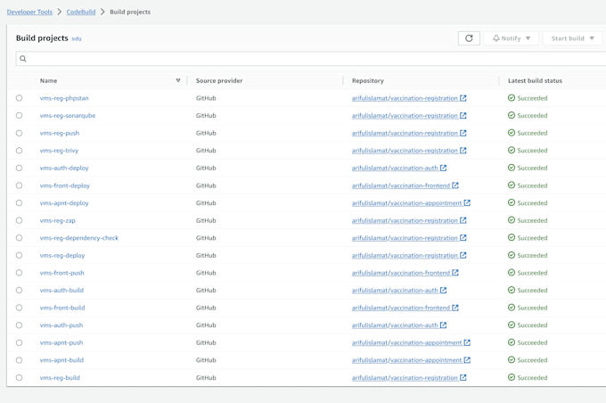The image size is (606, 403).
Task: Open external link icon for vms-reg-build repository
Action: tap(463, 377)
